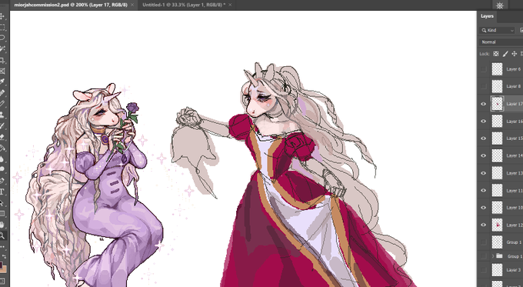Select the Layer 3 name text
The image size is (523, 287).
[513, 269]
